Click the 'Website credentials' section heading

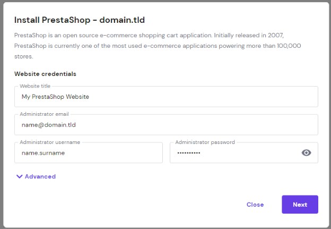(x=45, y=74)
